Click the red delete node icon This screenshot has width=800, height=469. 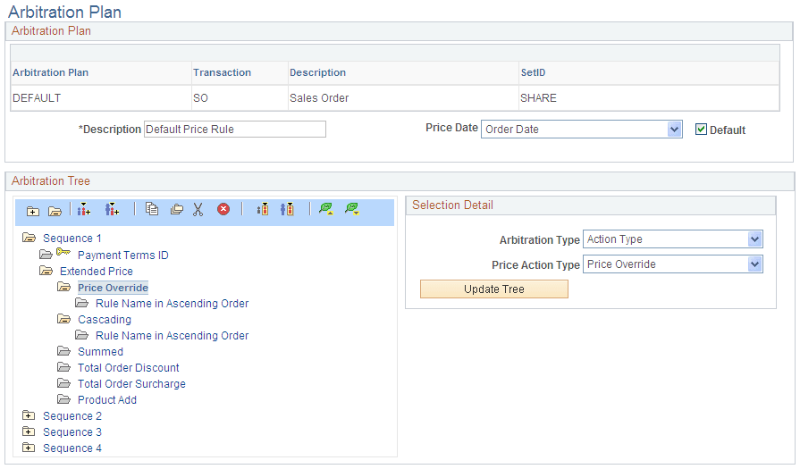tap(223, 209)
